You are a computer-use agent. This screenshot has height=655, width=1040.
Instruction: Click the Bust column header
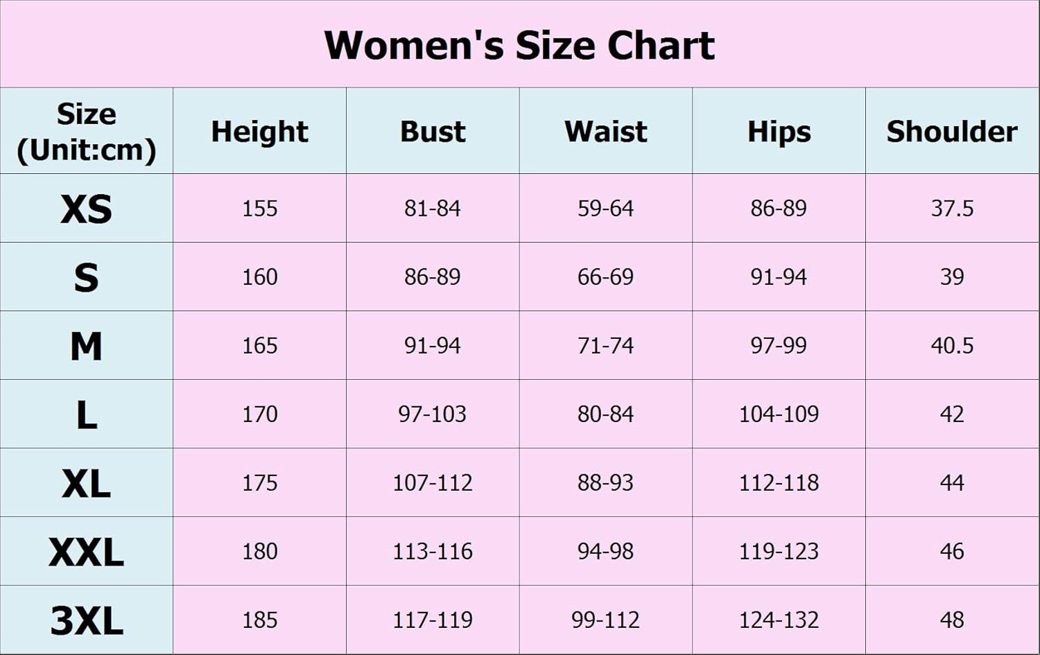coord(433,132)
